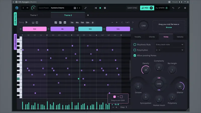Select the next preset in the title bar
This screenshot has width=201, height=113.
click(182, 2)
